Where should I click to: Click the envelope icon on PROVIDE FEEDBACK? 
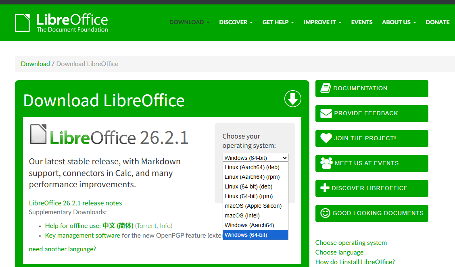click(x=326, y=113)
